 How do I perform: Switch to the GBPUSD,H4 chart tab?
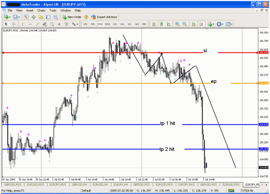click(x=79, y=184)
